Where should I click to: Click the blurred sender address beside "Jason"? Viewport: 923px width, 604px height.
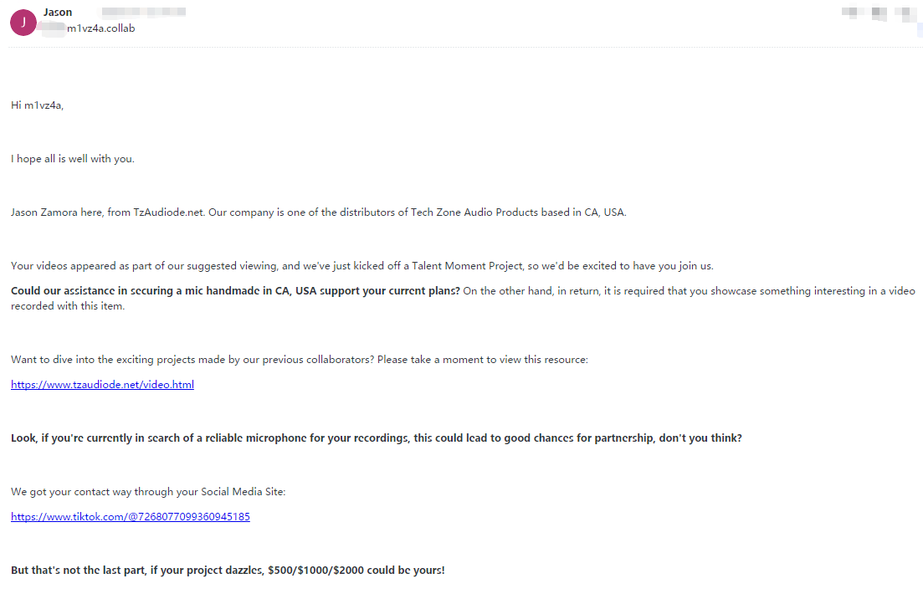[x=143, y=13]
